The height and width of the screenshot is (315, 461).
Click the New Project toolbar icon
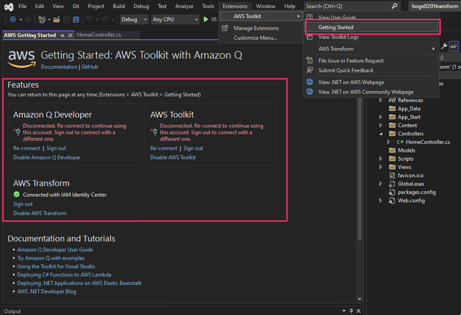[42, 19]
